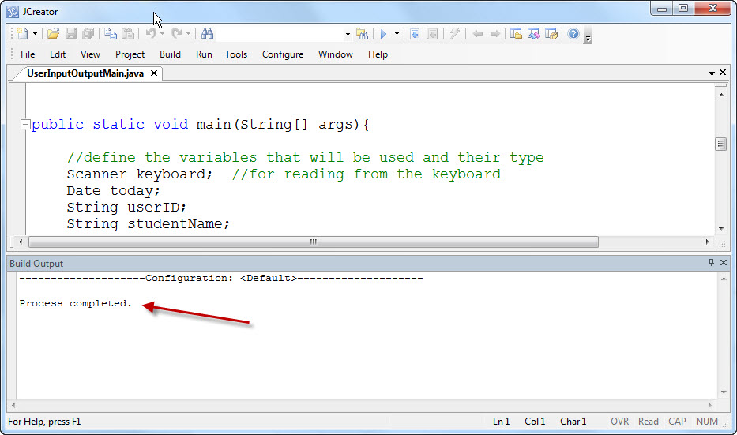
Task: Click the Undo arrow icon
Action: tap(151, 34)
